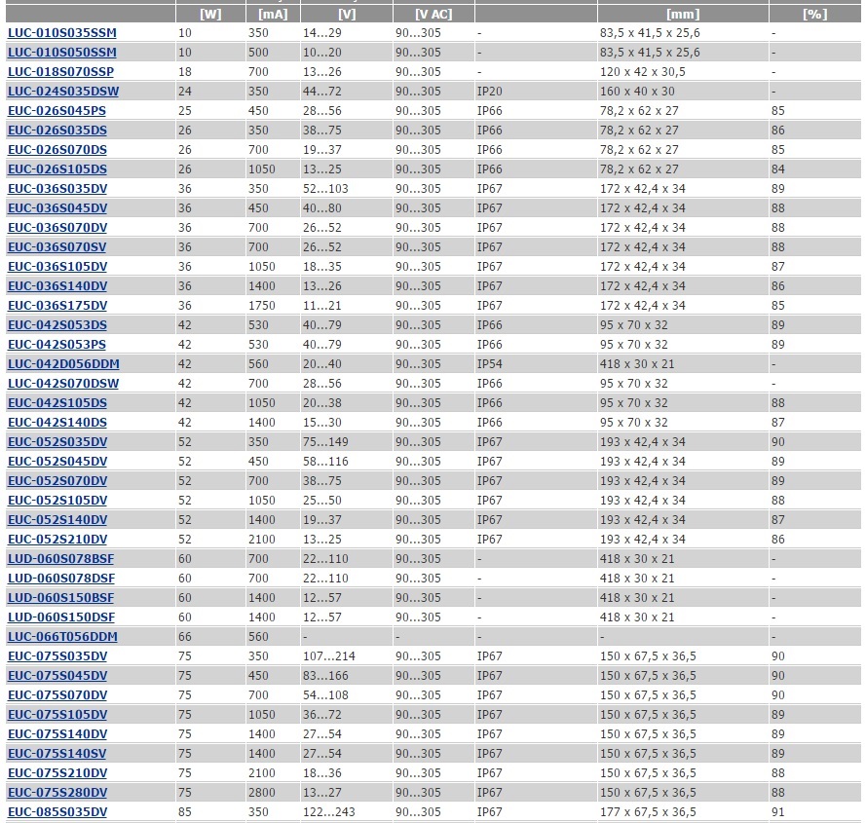Click the [%] efficiency column header
The width and height of the screenshot is (866, 823).
(814, 14)
